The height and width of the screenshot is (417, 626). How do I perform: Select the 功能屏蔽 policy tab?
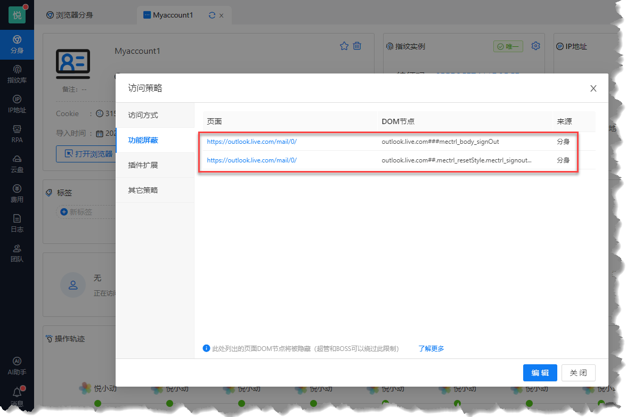[x=155, y=140]
